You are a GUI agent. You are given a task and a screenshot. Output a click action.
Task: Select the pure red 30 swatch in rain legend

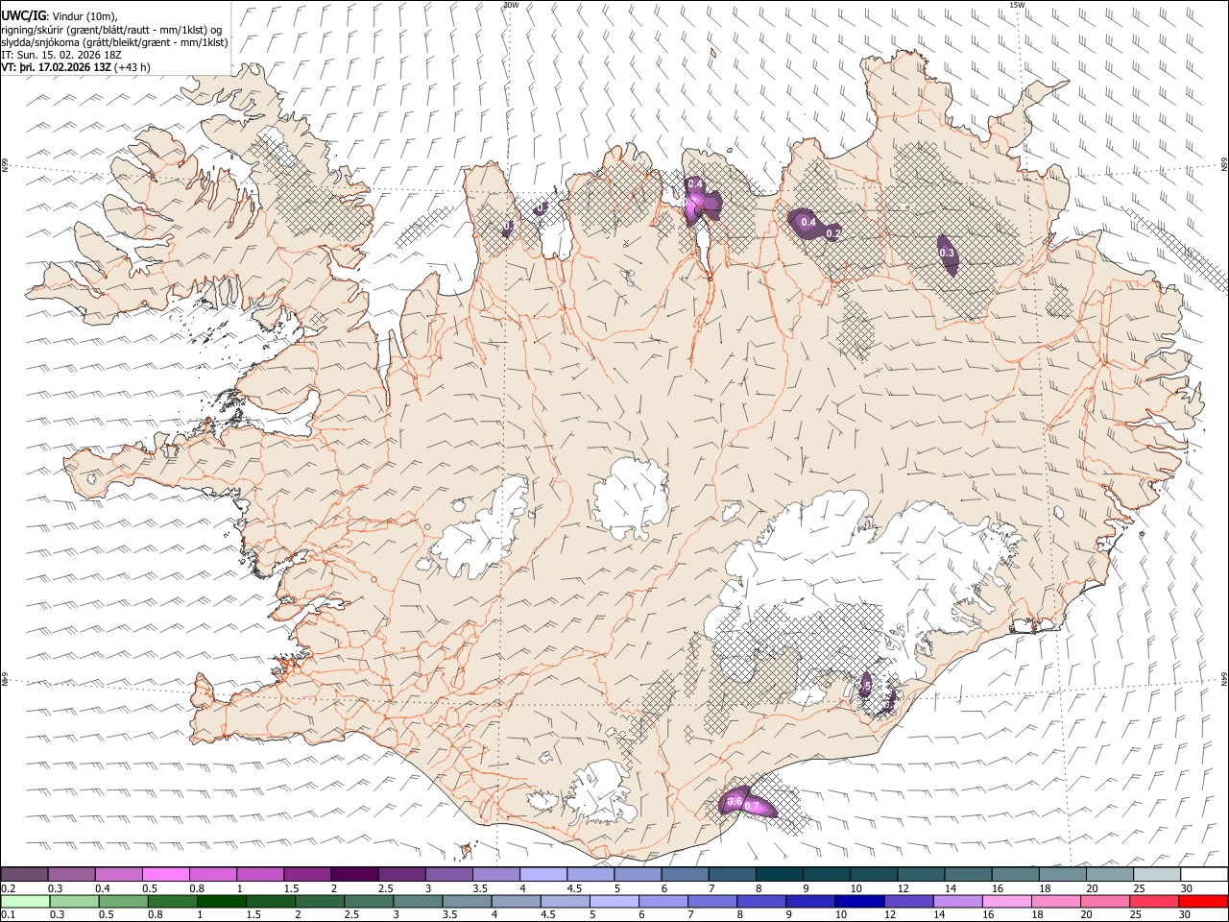(x=1202, y=902)
